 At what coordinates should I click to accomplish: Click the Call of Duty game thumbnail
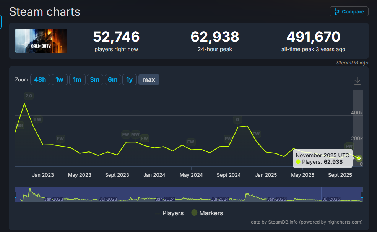click(x=41, y=41)
